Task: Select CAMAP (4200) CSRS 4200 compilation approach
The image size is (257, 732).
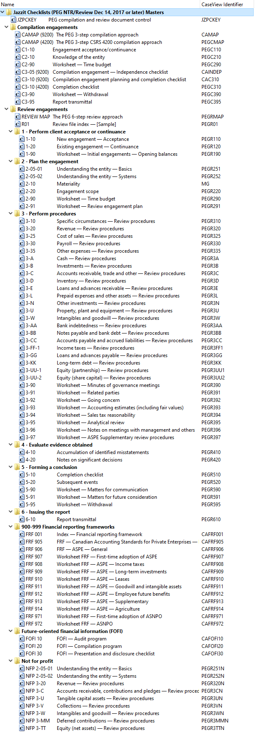Action: click(127, 42)
